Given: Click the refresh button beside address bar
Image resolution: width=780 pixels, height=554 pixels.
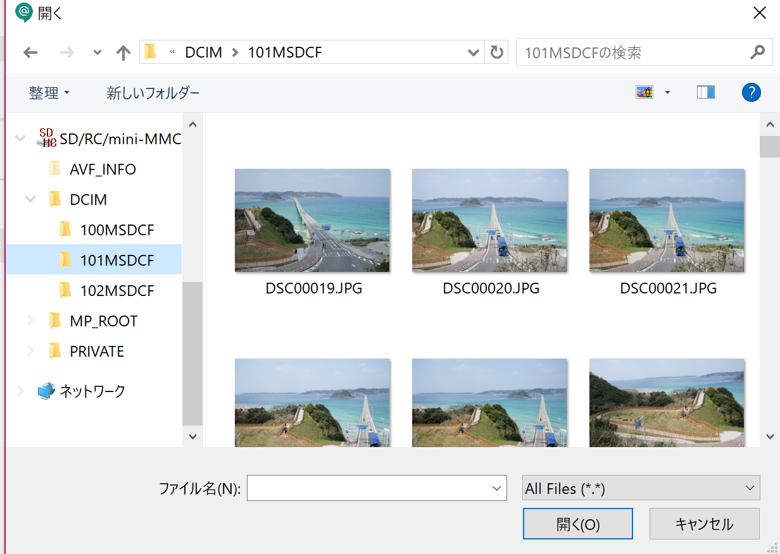Looking at the screenshot, I should click(x=497, y=52).
